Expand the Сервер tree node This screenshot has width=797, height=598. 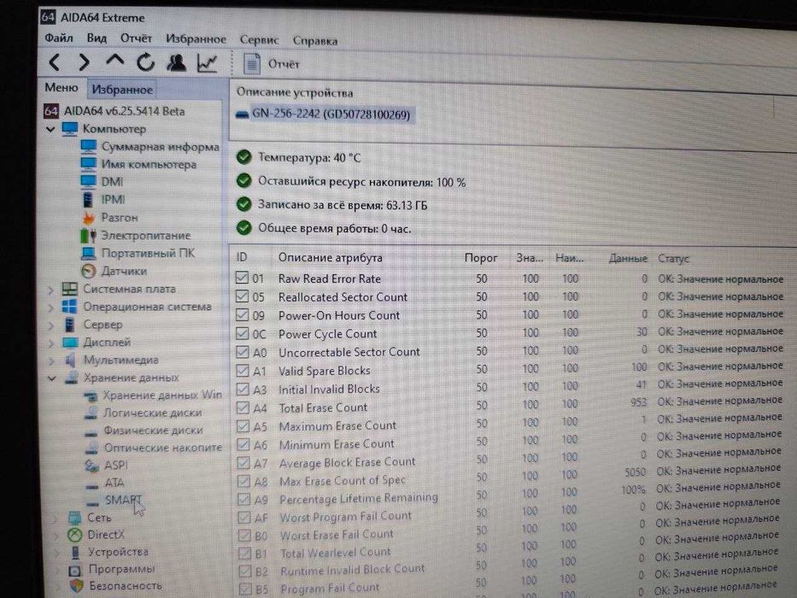(x=51, y=325)
